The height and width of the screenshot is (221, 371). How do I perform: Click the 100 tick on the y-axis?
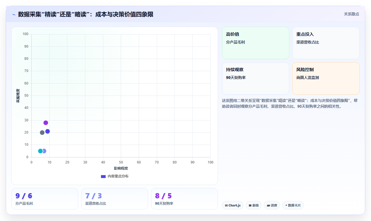click(x=26, y=34)
